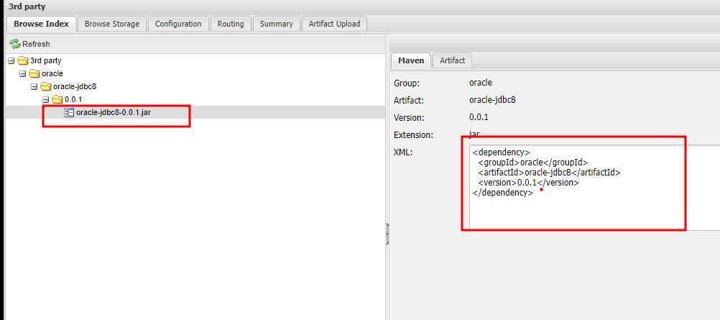Click the artifactId line in XML snippet

coord(549,173)
